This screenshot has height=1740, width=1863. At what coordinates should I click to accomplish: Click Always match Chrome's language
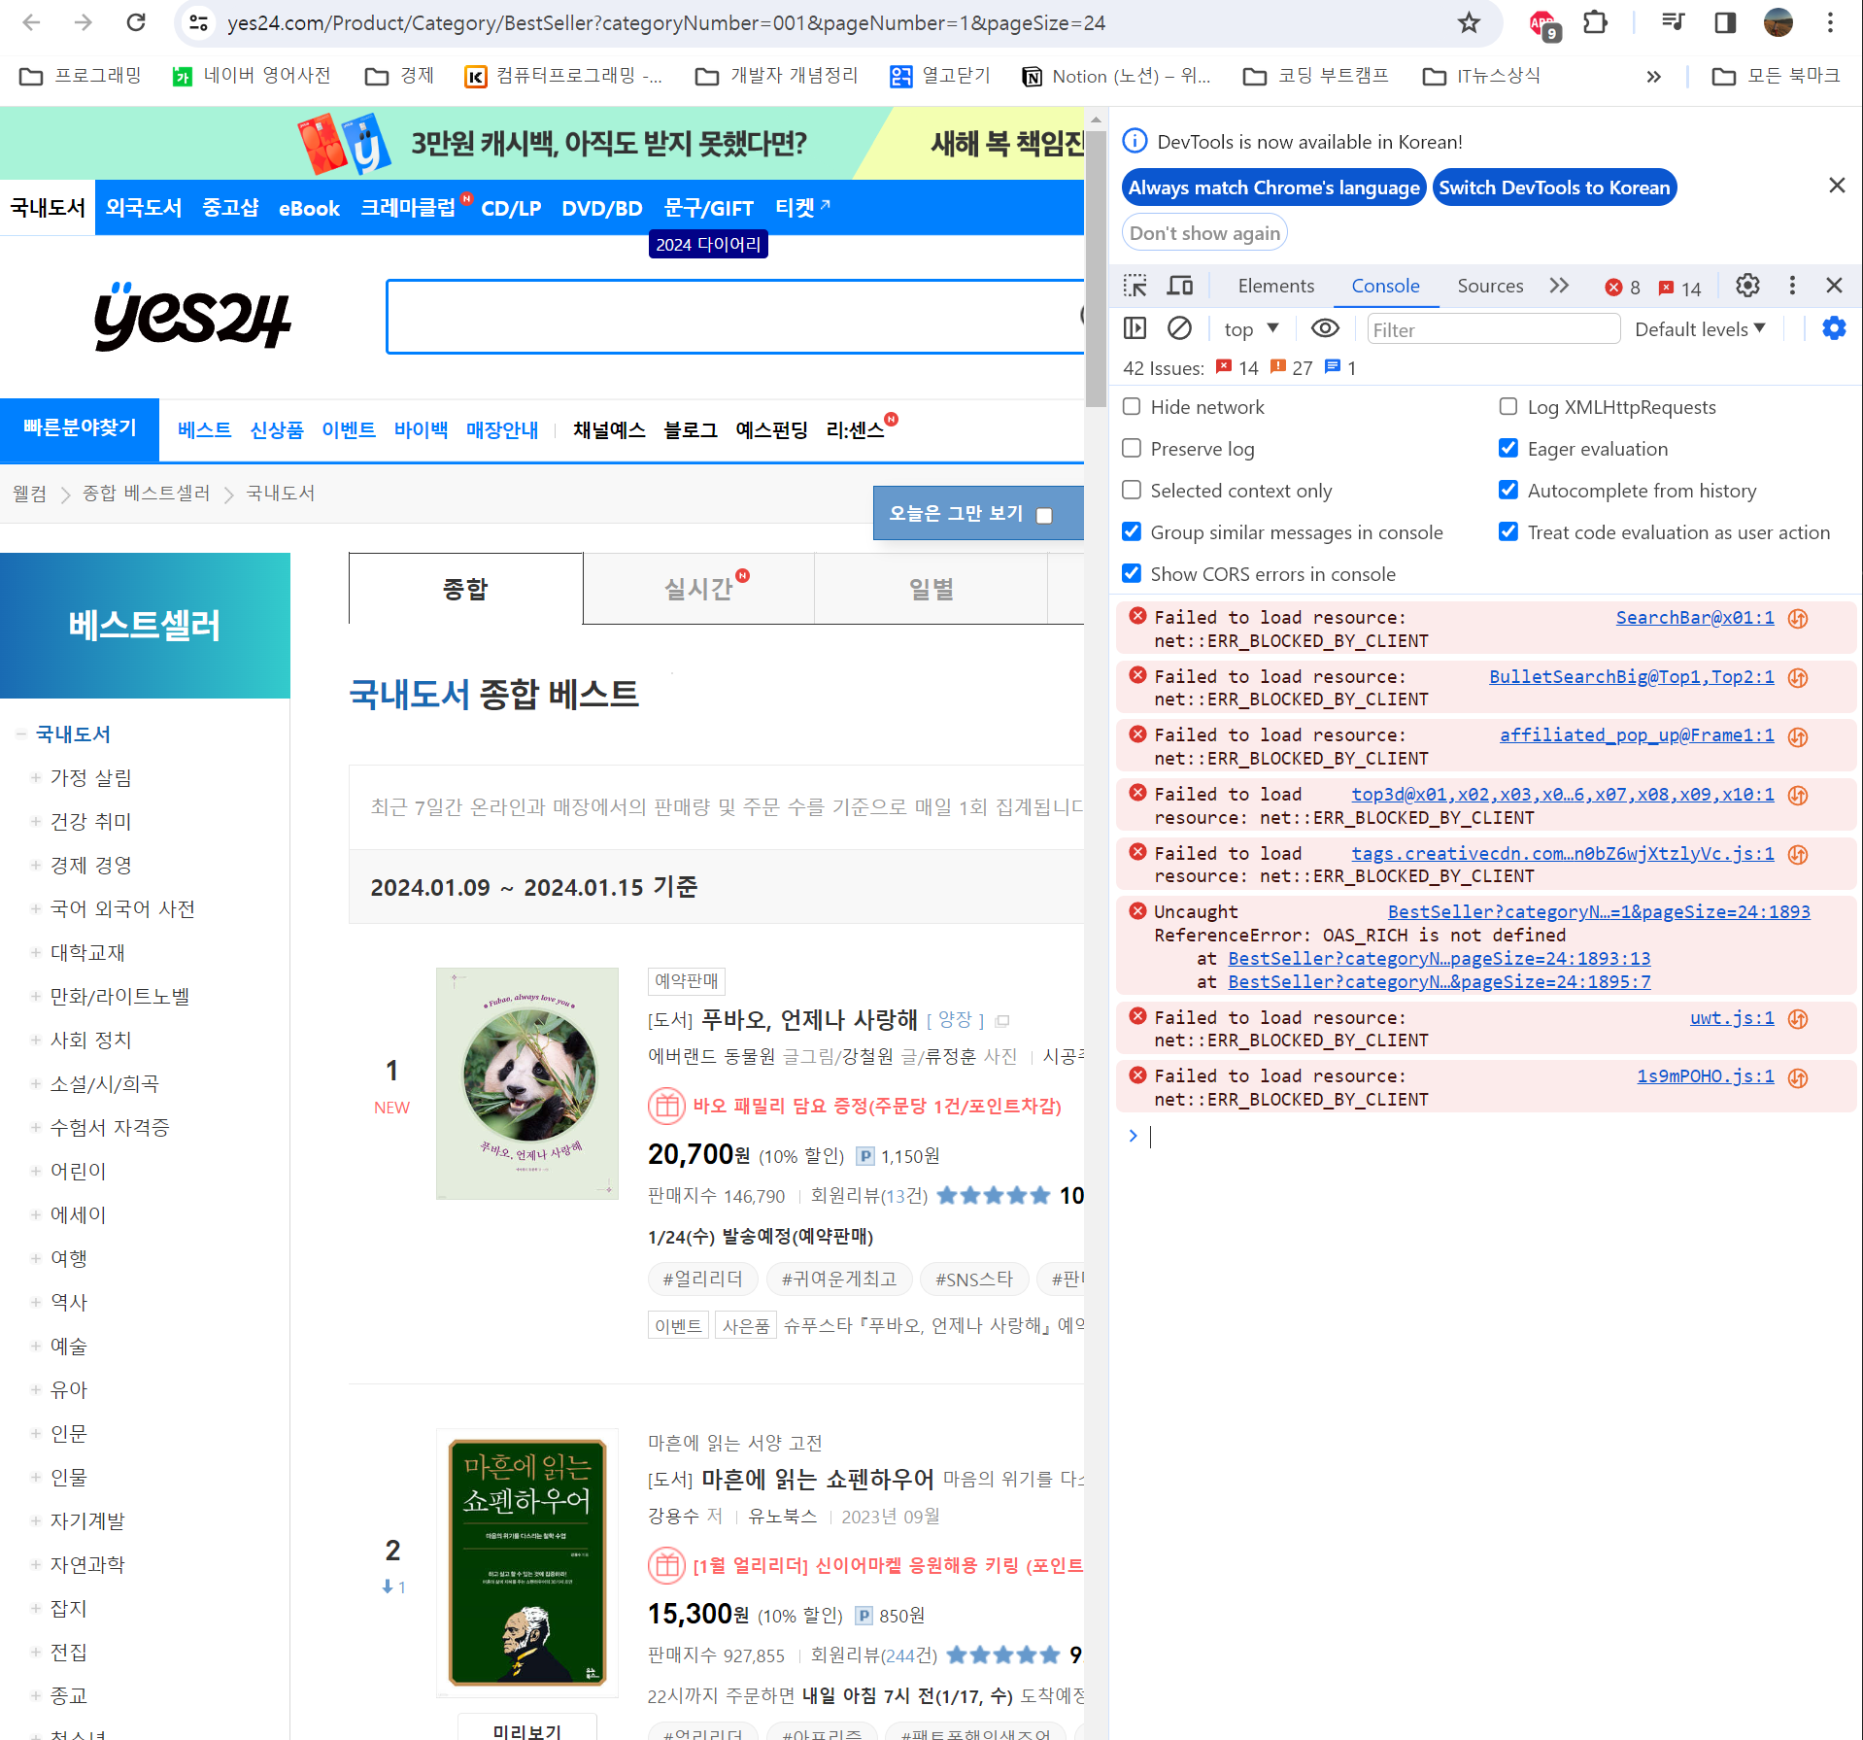tap(1273, 188)
